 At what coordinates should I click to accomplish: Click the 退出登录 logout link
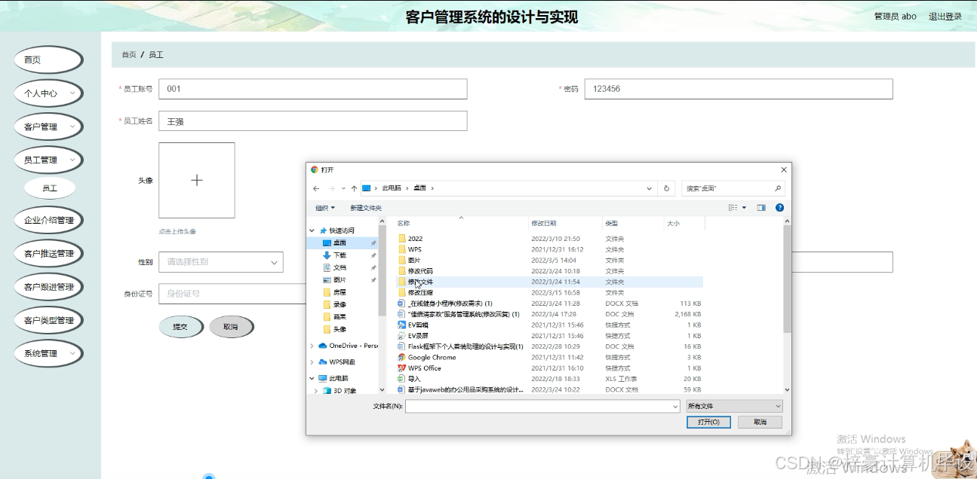coord(945,16)
